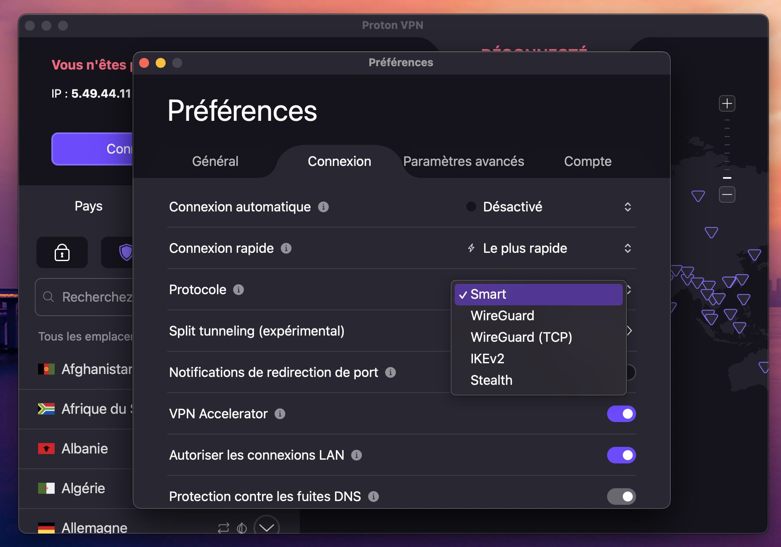Click the IP address 5.49.44.11 text

point(101,94)
